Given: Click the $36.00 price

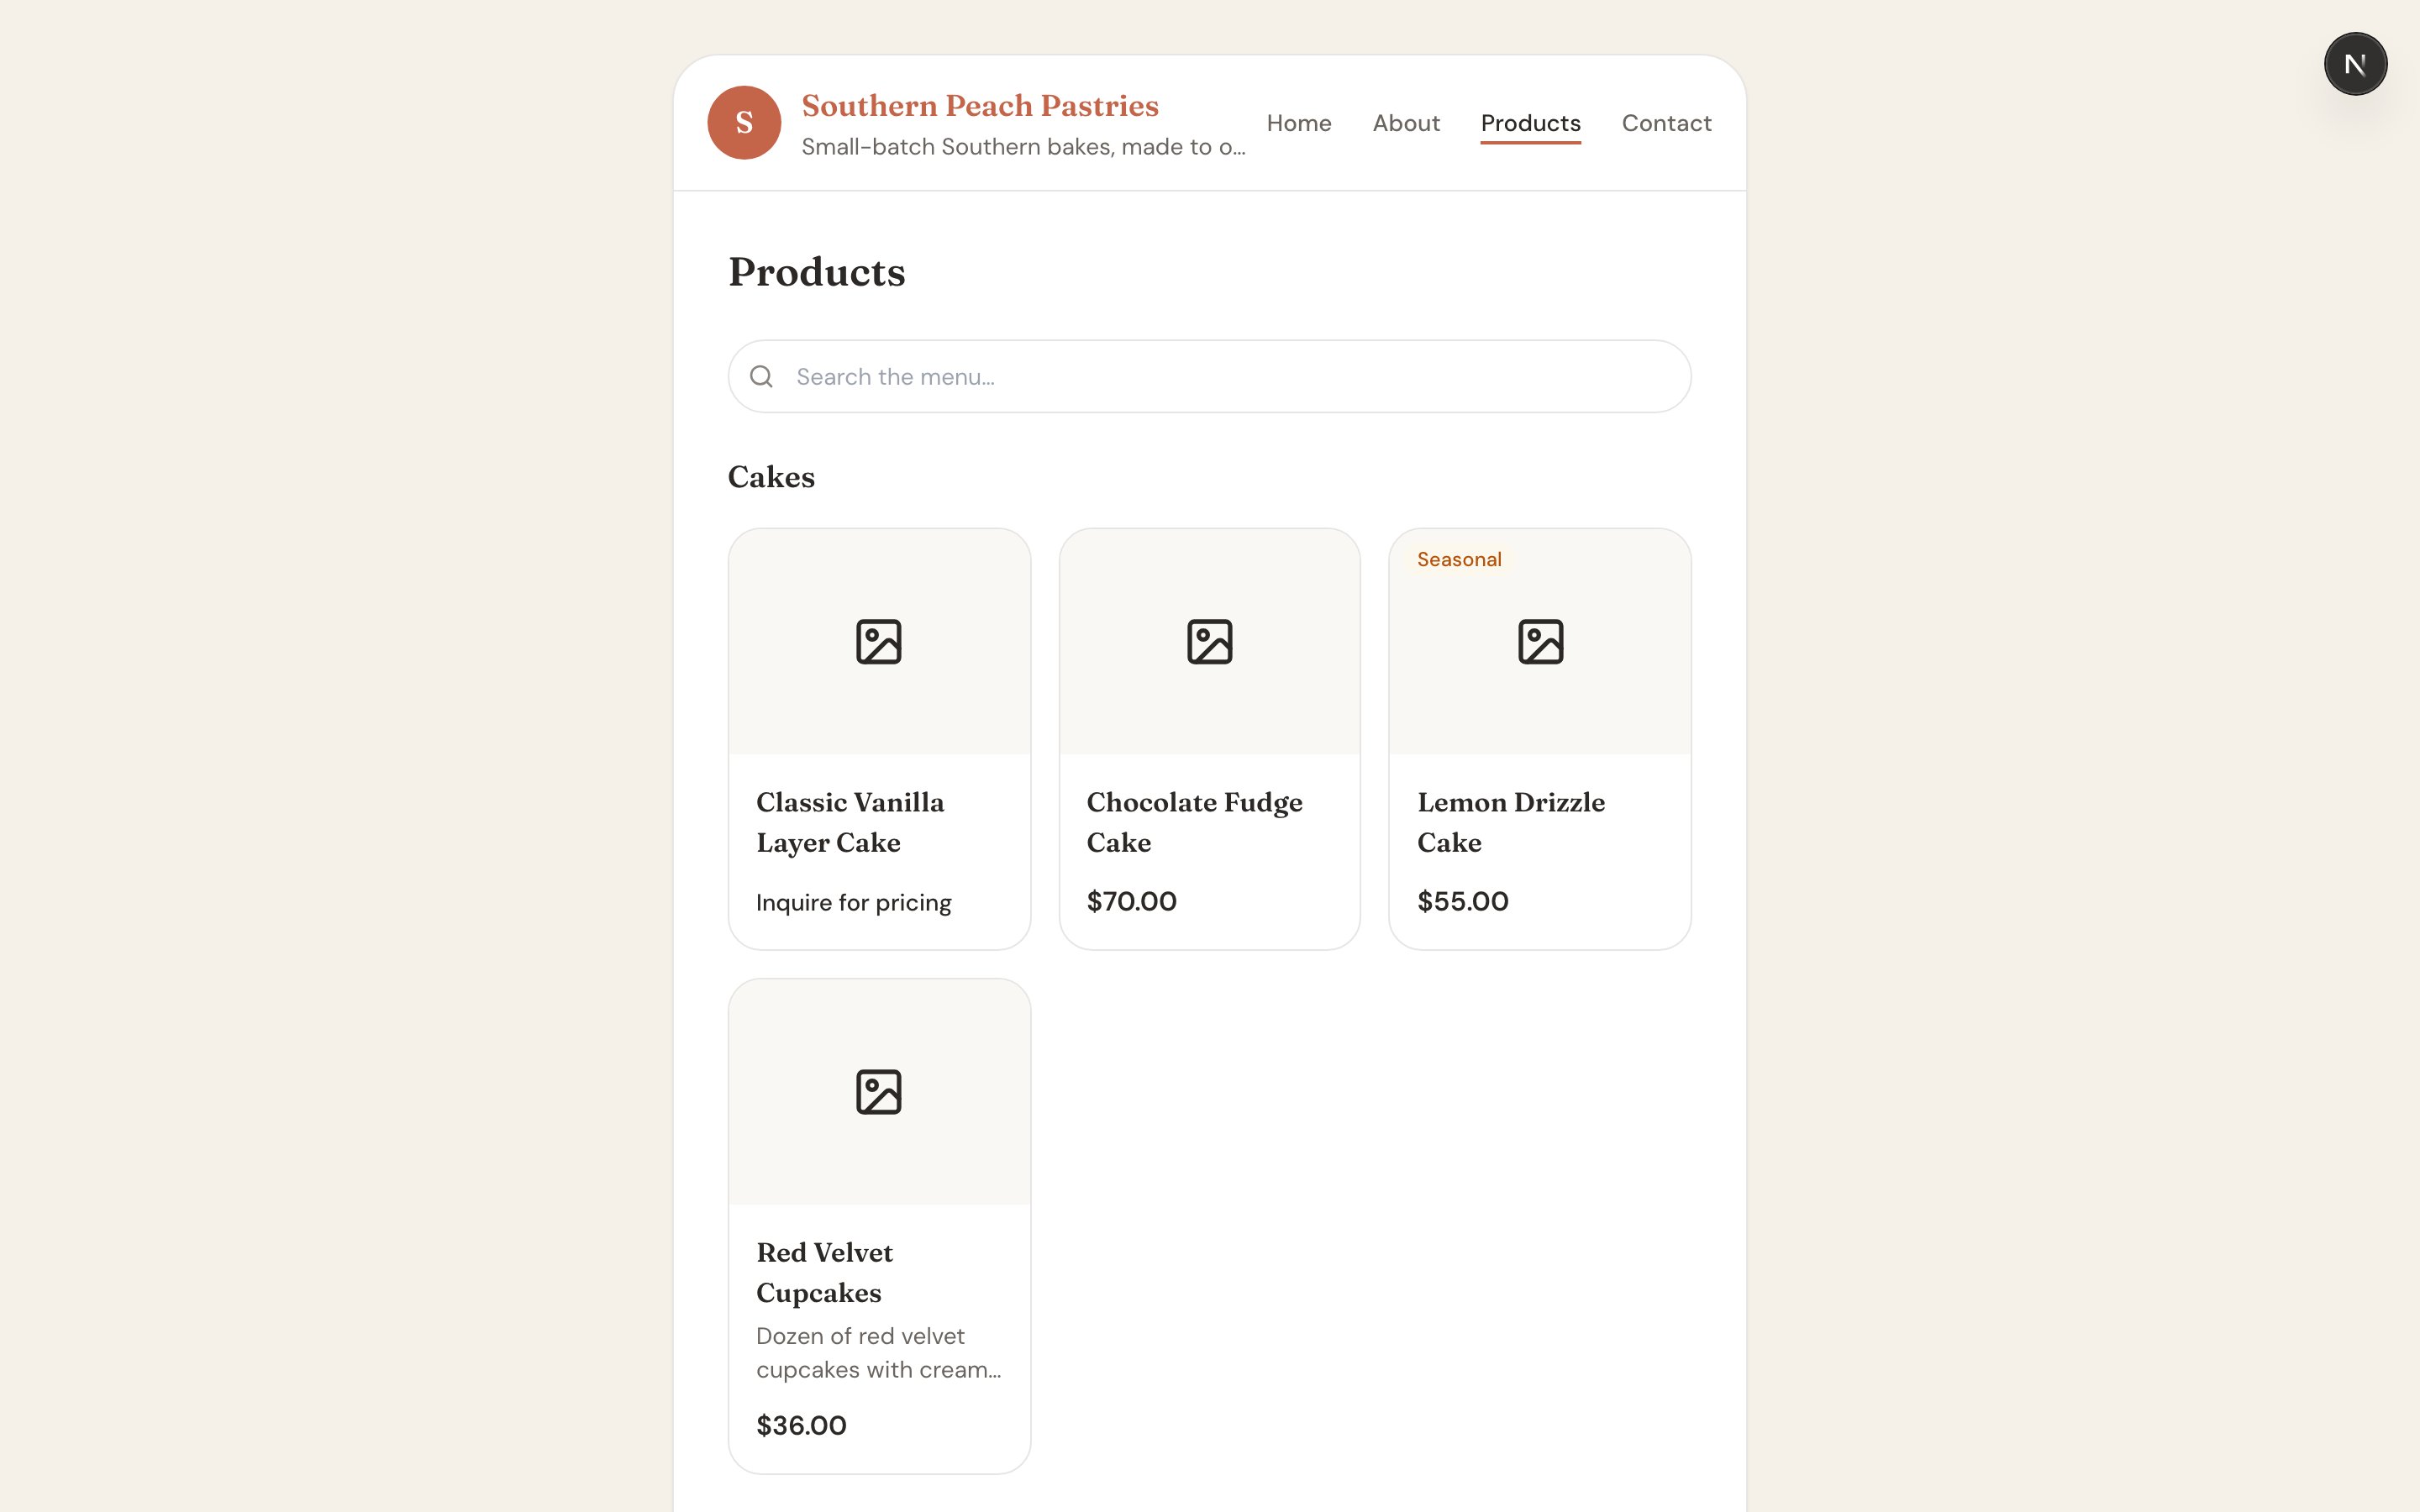Looking at the screenshot, I should tap(801, 1425).
